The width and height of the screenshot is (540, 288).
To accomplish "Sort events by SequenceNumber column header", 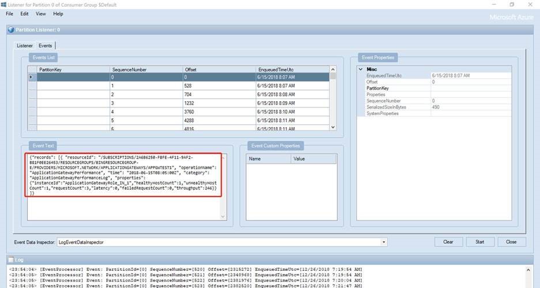I will tap(129, 70).
